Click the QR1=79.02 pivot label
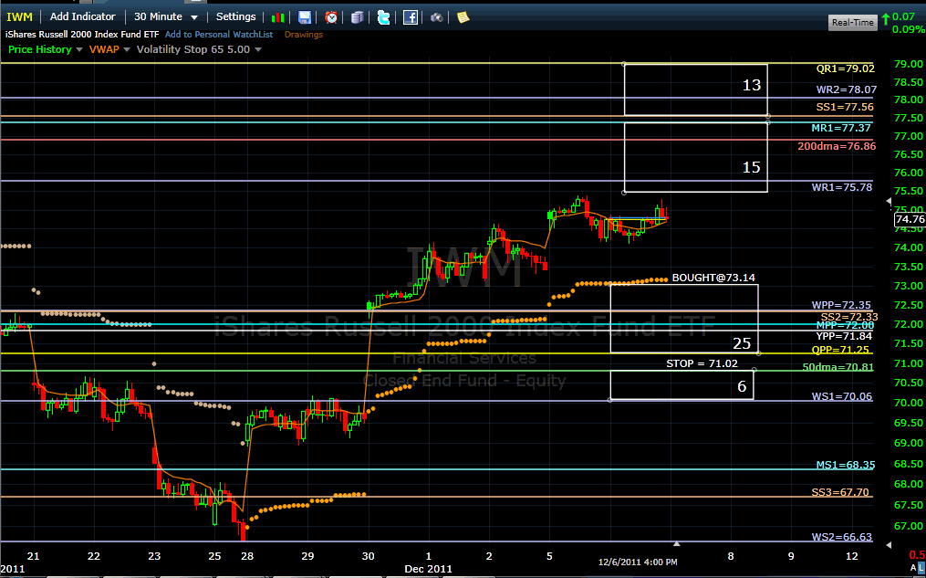The width and height of the screenshot is (926, 578). click(x=845, y=68)
